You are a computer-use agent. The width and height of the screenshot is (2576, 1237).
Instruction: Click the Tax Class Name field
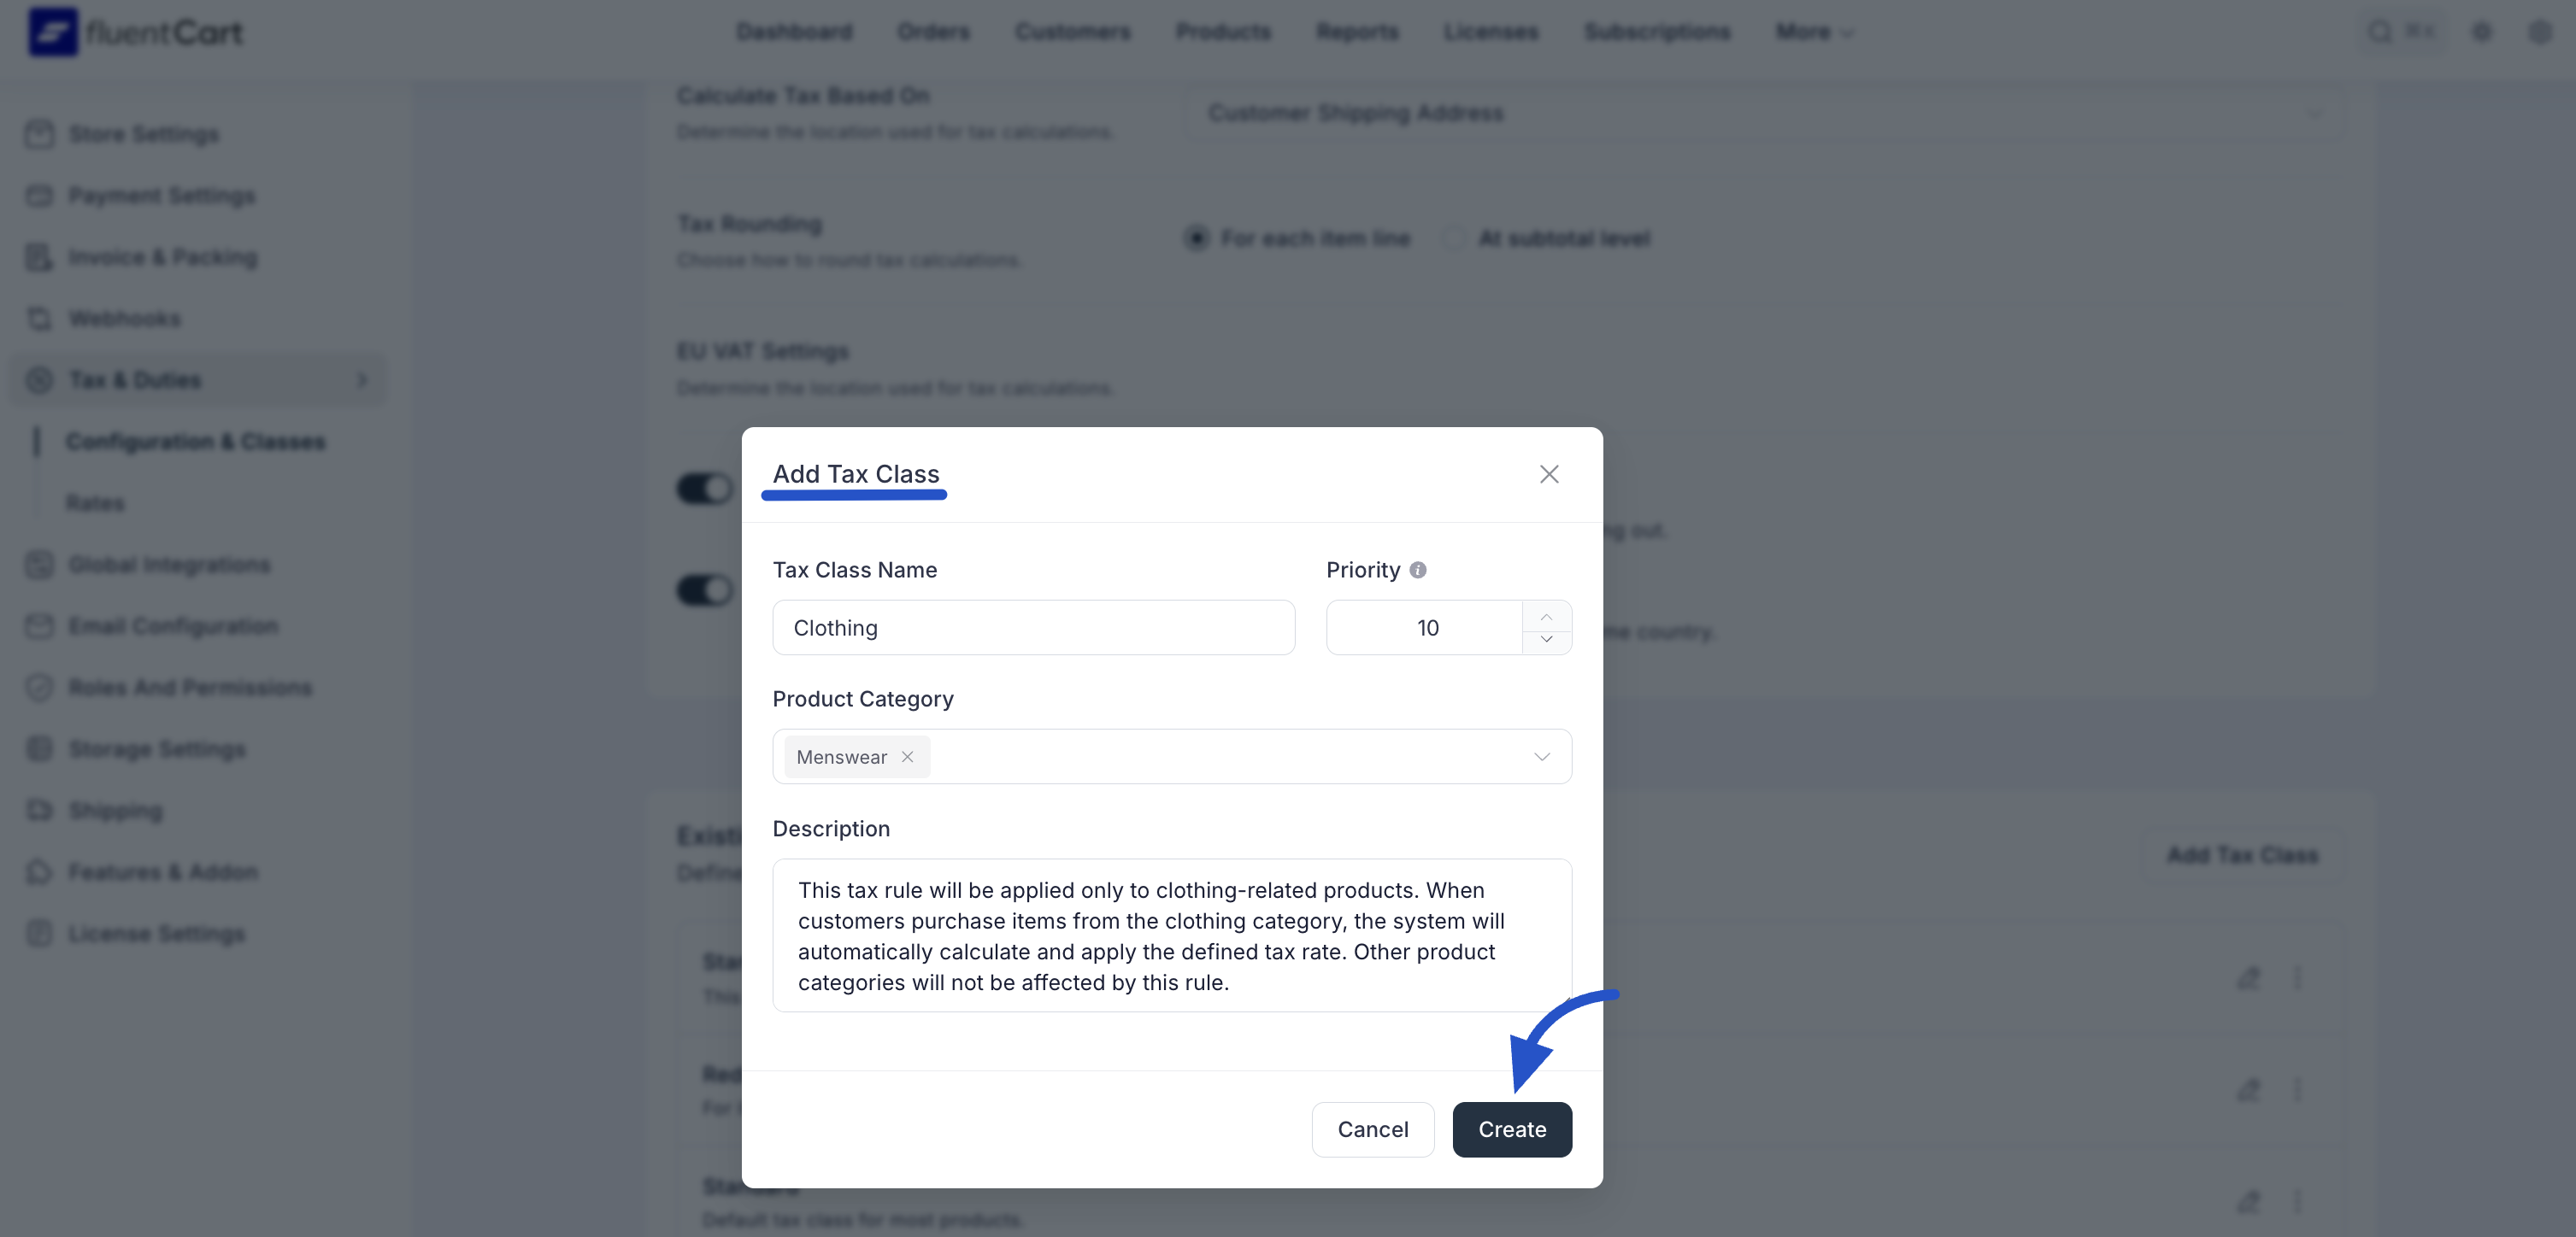[x=1033, y=628]
